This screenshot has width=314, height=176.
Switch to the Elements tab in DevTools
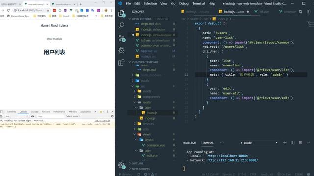[x=11, y=112]
